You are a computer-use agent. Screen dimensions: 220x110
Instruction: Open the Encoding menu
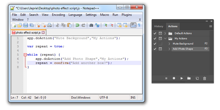coord(58,15)
